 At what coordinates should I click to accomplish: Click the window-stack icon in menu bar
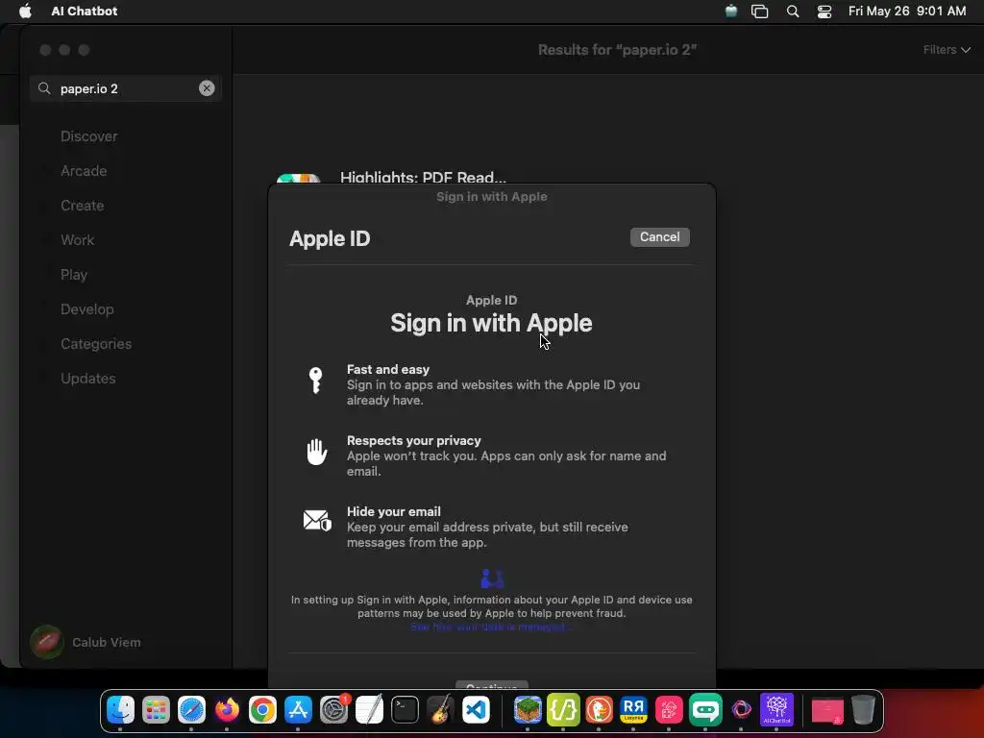[x=760, y=12]
